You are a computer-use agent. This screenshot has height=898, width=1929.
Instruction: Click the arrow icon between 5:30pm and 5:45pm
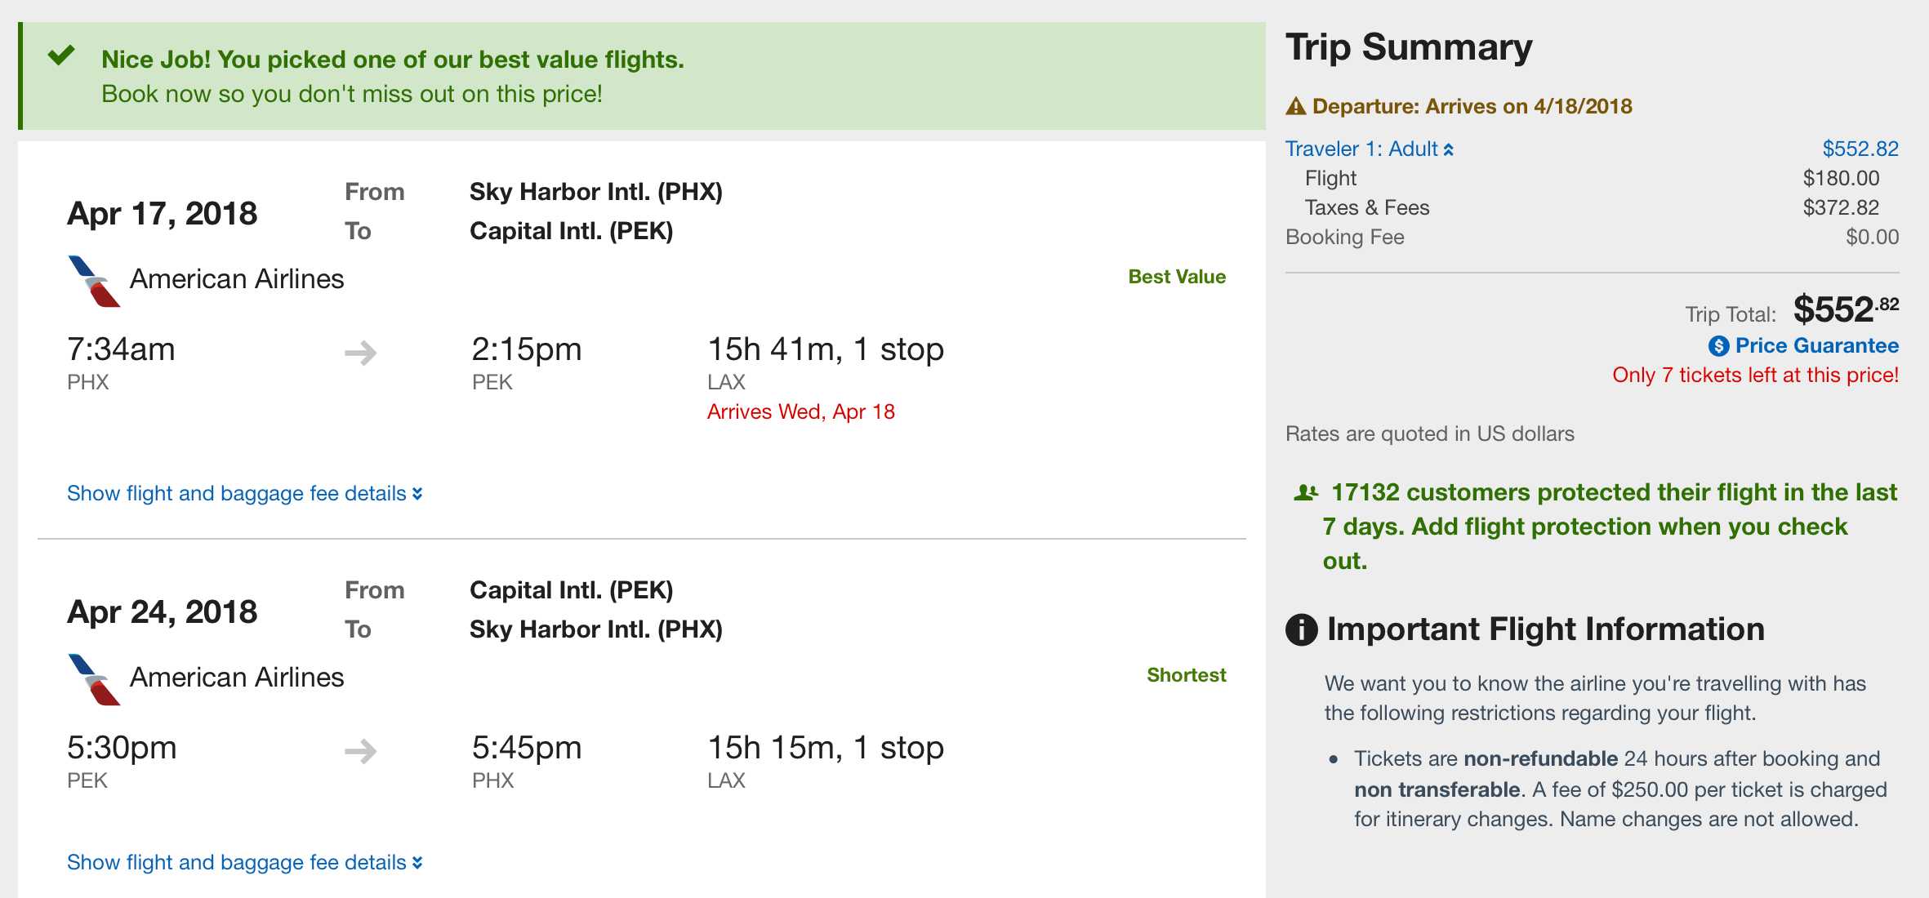360,751
